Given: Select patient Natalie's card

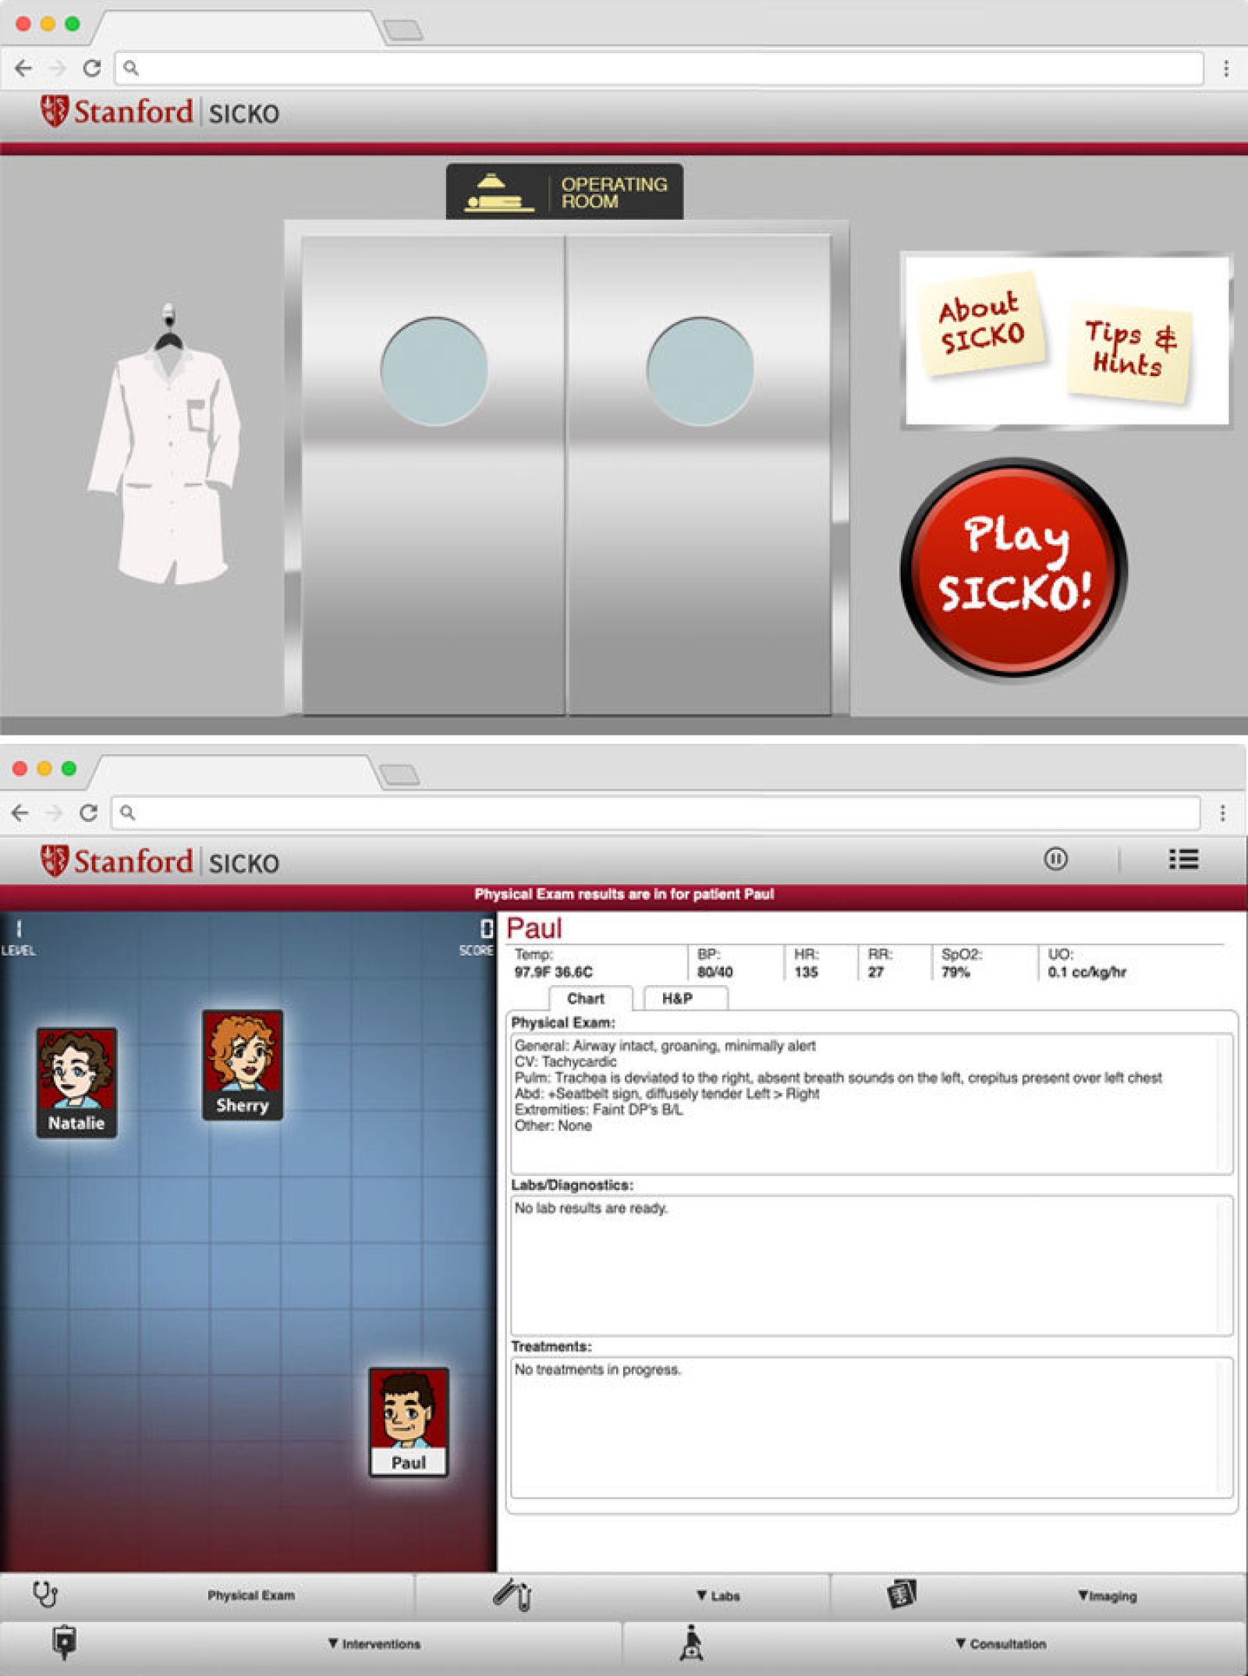Looking at the screenshot, I should point(76,1082).
